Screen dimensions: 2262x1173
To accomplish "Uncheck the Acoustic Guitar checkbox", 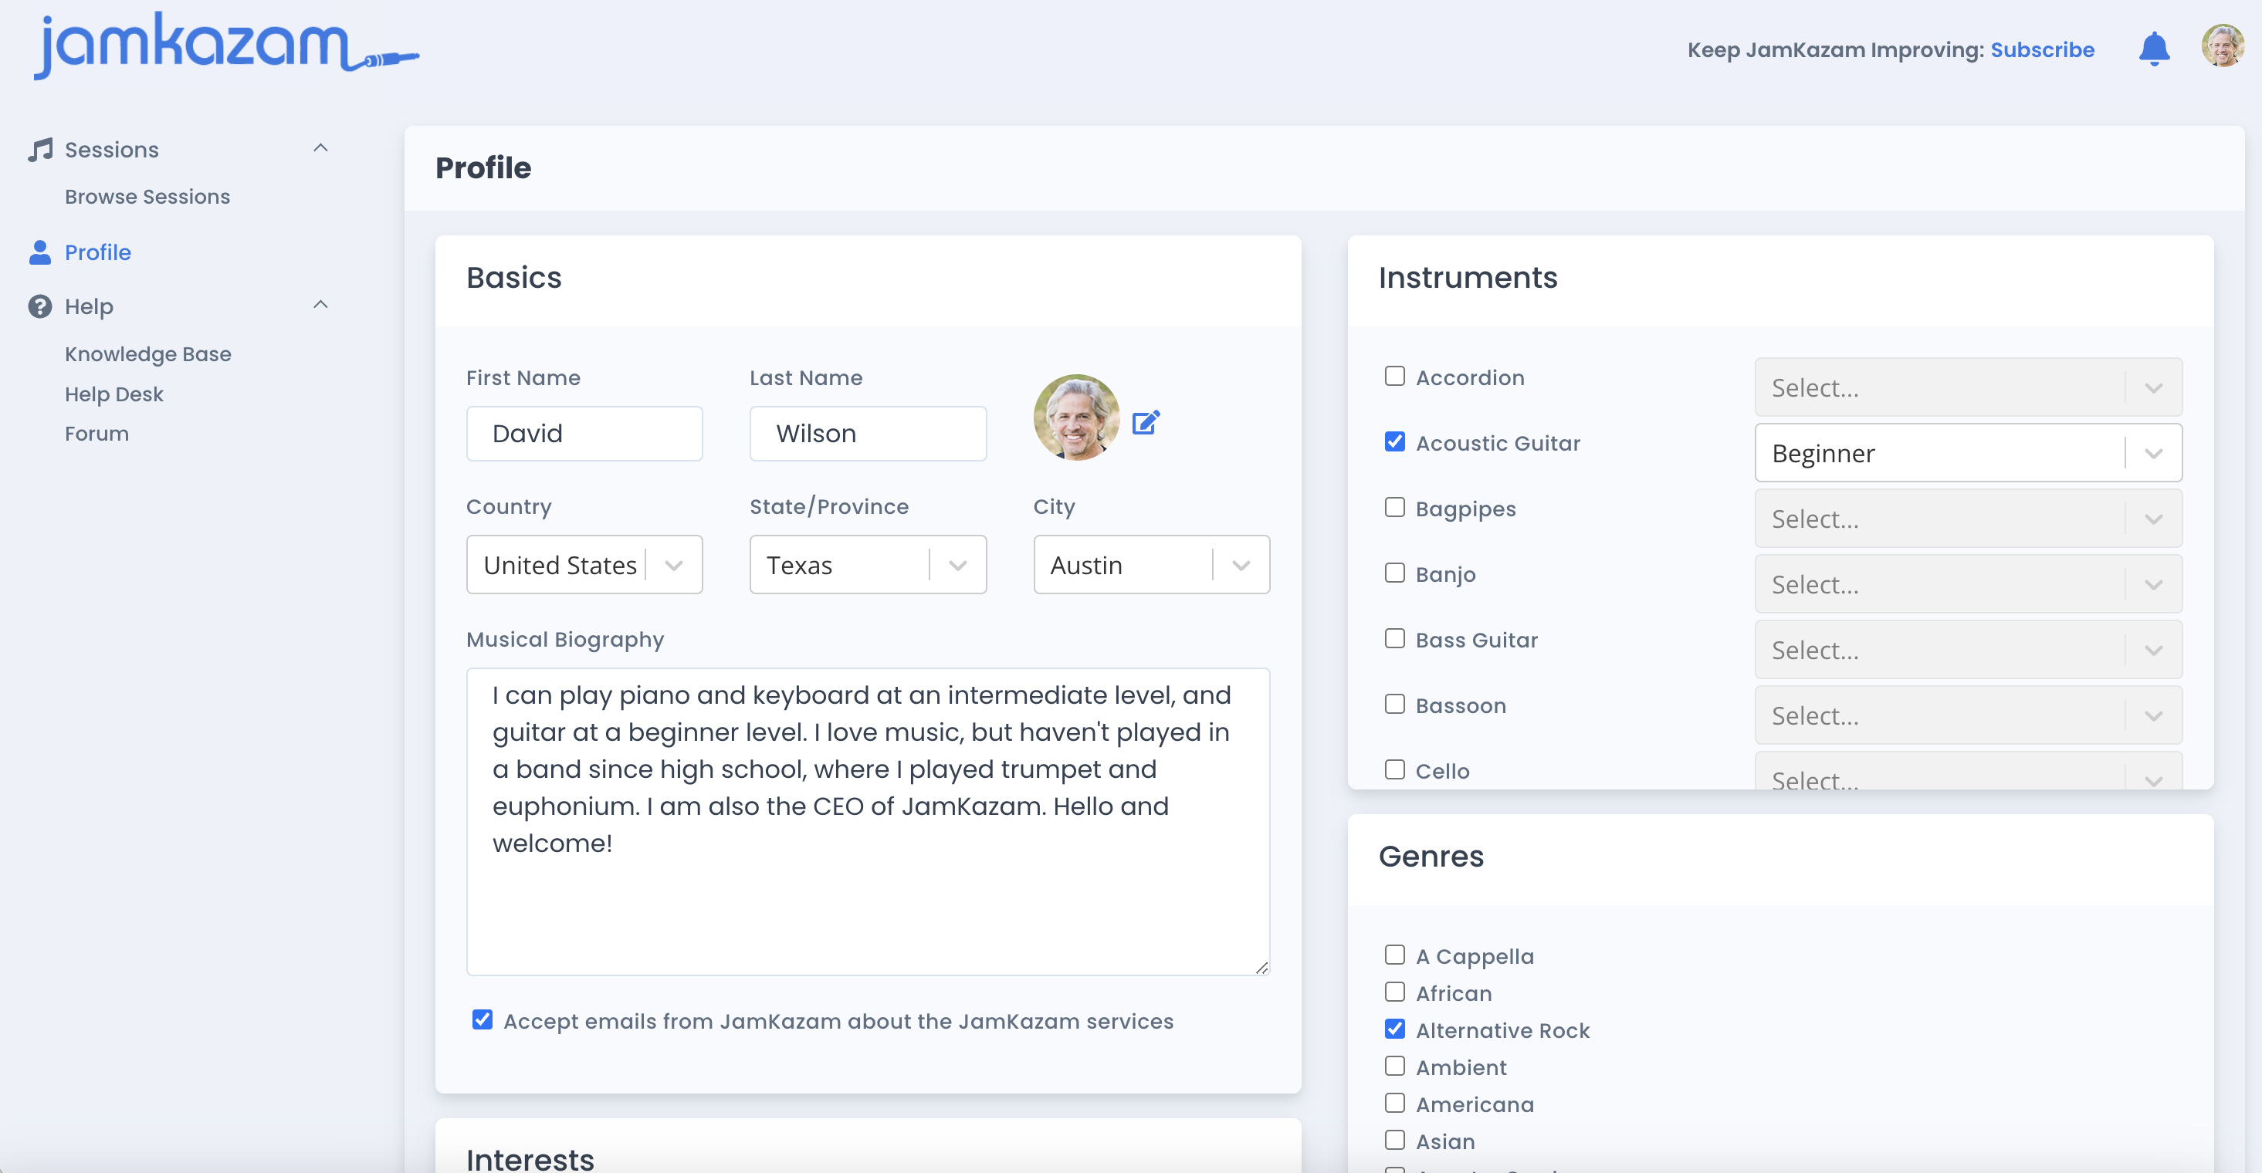I will click(1394, 441).
